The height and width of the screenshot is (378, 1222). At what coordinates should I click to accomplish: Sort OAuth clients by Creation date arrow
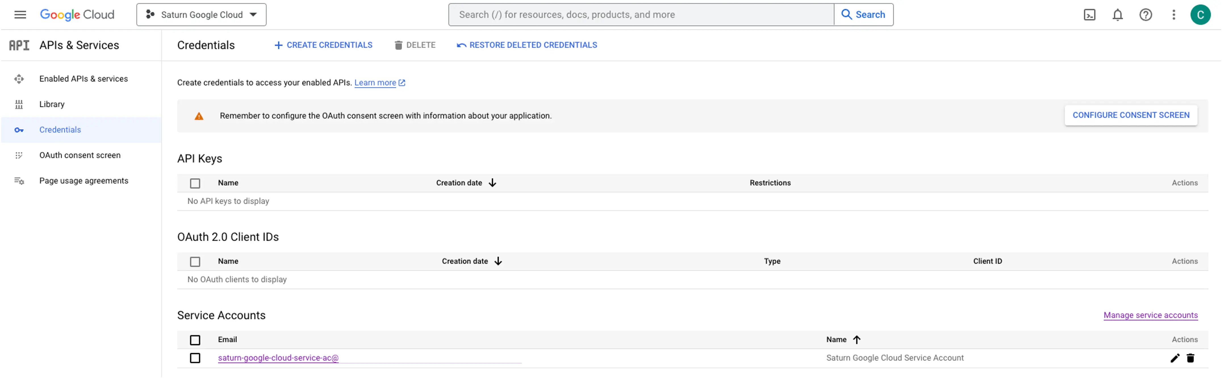[498, 261]
